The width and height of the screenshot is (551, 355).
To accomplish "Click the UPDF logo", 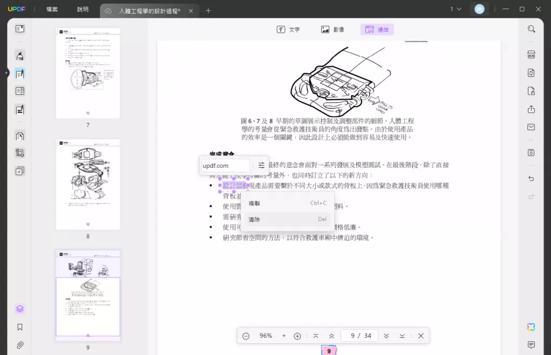I will pyautogui.click(x=17, y=9).
